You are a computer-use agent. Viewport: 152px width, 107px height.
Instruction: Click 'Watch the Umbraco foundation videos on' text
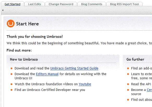(46, 84)
